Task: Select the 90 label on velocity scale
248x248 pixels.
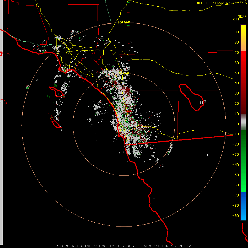Action: (237, 32)
